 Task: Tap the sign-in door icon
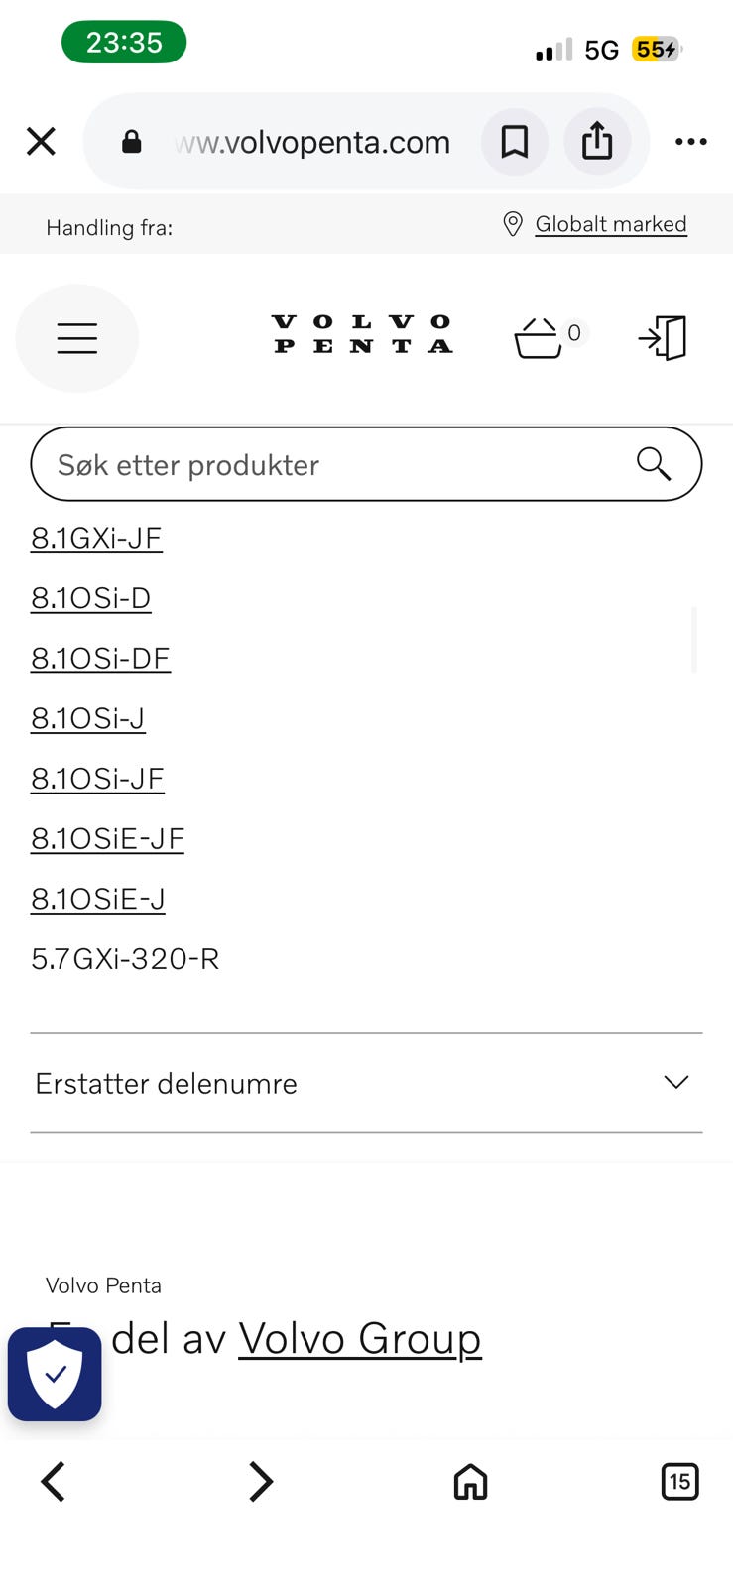pos(664,338)
